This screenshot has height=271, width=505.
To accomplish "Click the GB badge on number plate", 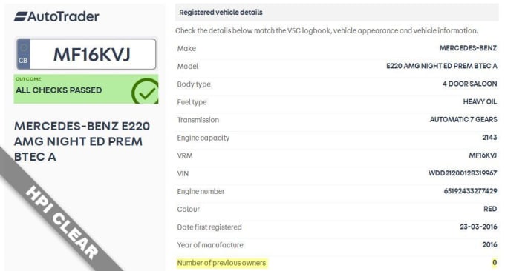I will pos(23,54).
